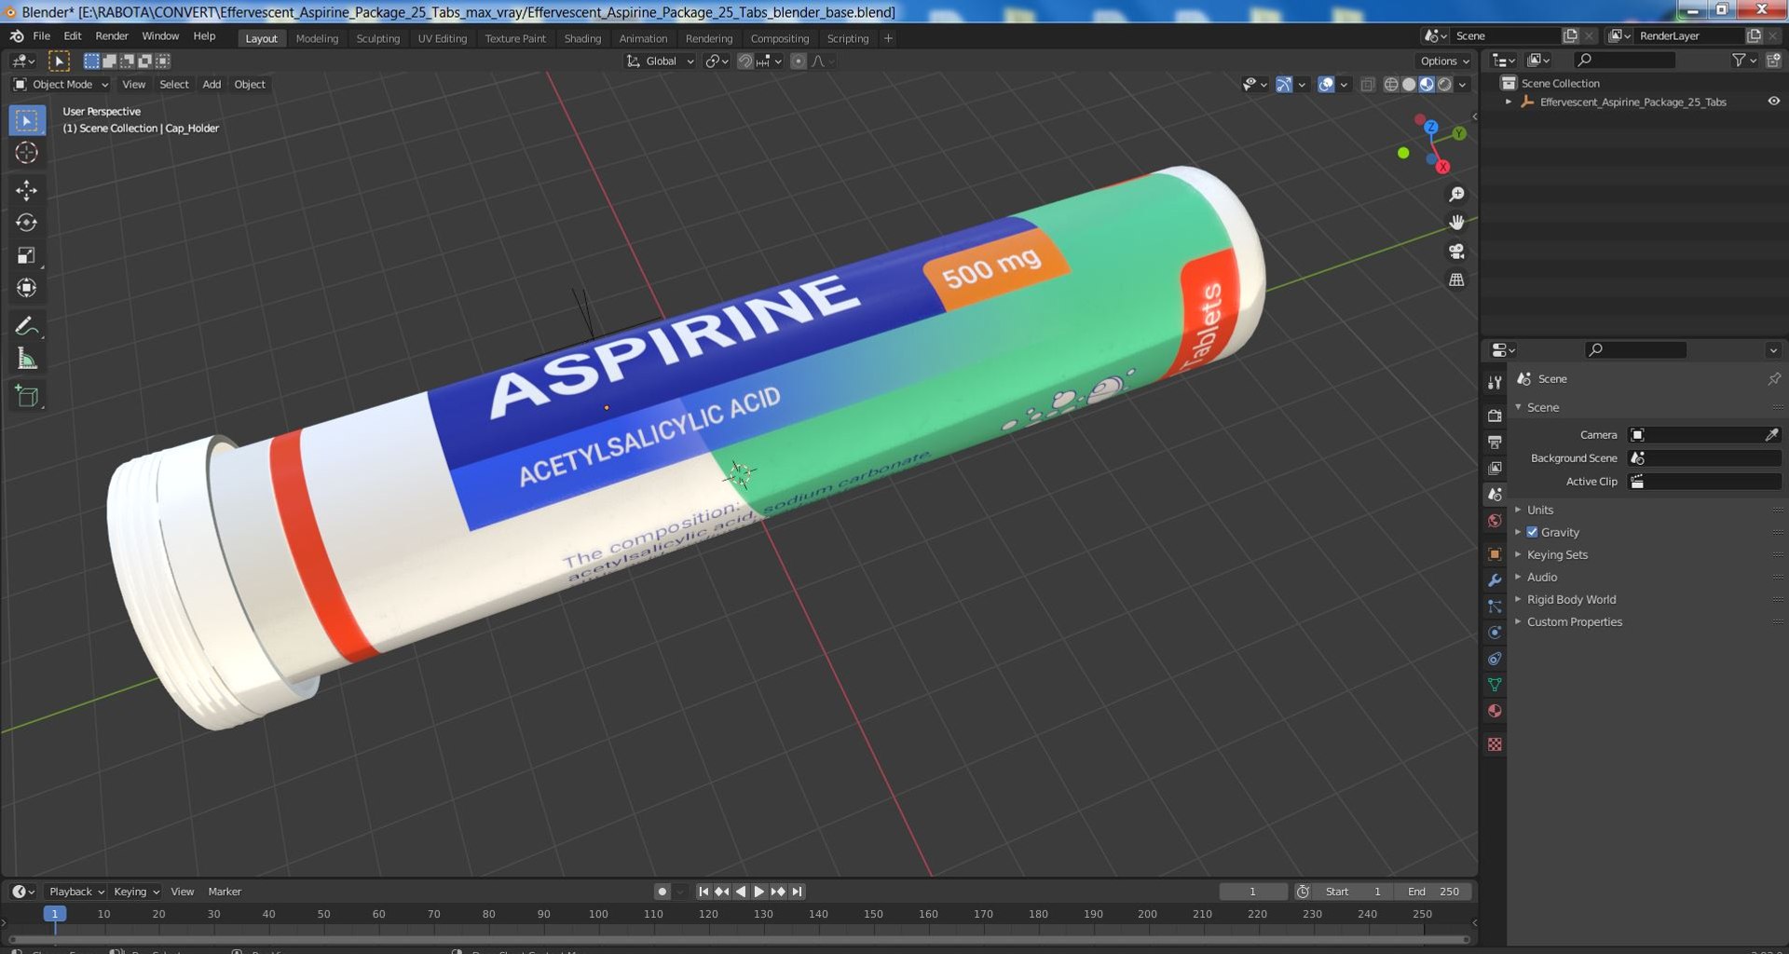This screenshot has width=1789, height=954.
Task: Open the Modifier wrench properties tab
Action: (1495, 580)
